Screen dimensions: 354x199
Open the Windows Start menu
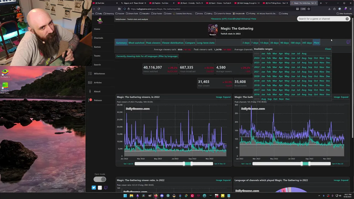pos(125,196)
